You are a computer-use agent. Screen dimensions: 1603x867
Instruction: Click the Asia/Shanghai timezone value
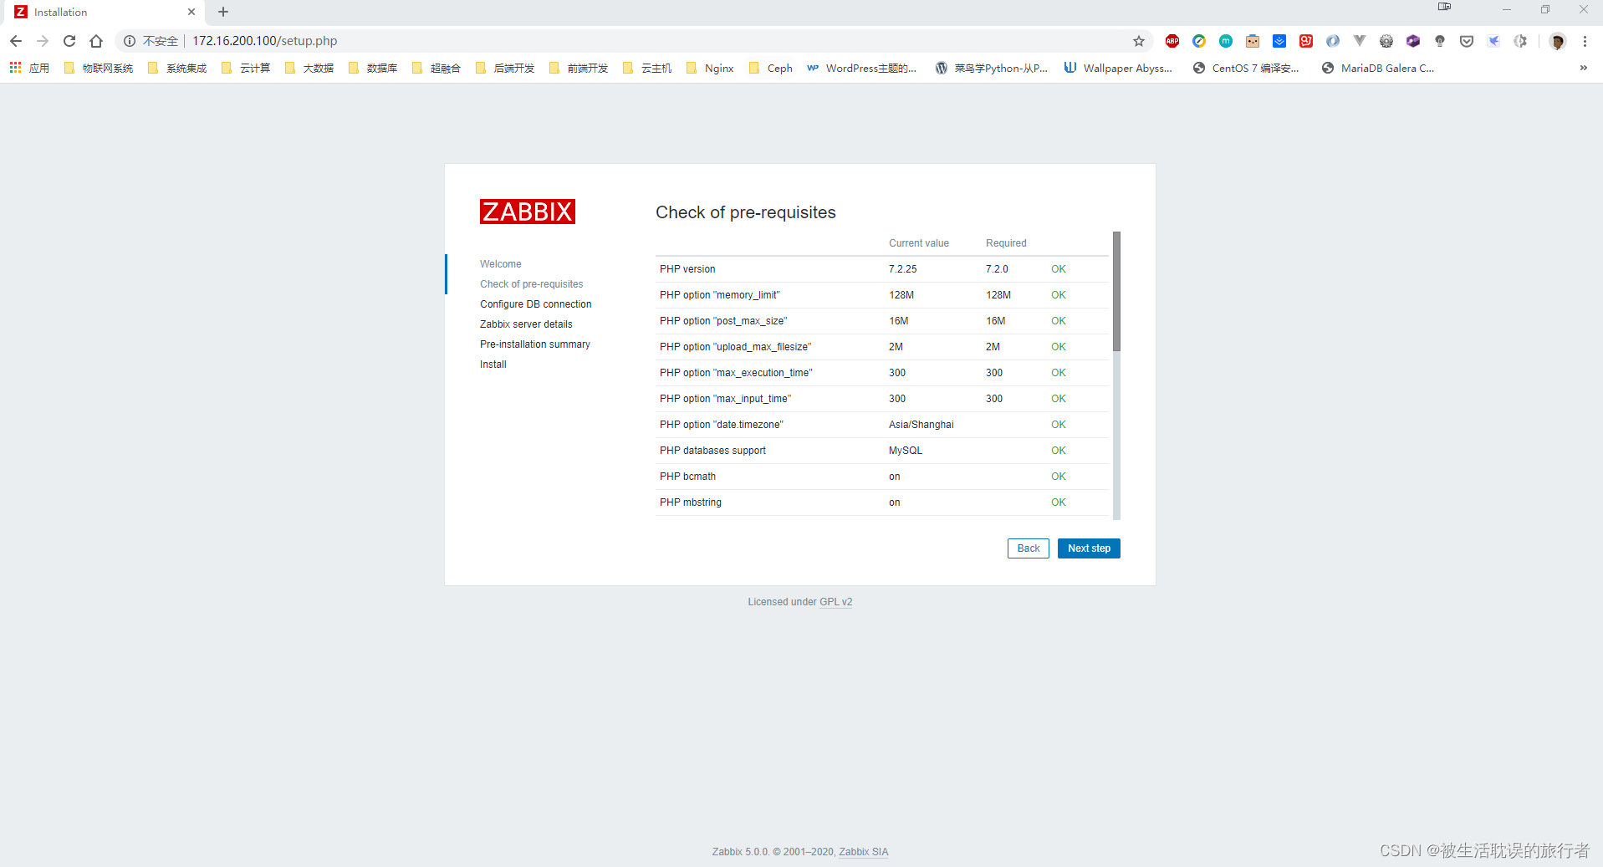(x=921, y=425)
